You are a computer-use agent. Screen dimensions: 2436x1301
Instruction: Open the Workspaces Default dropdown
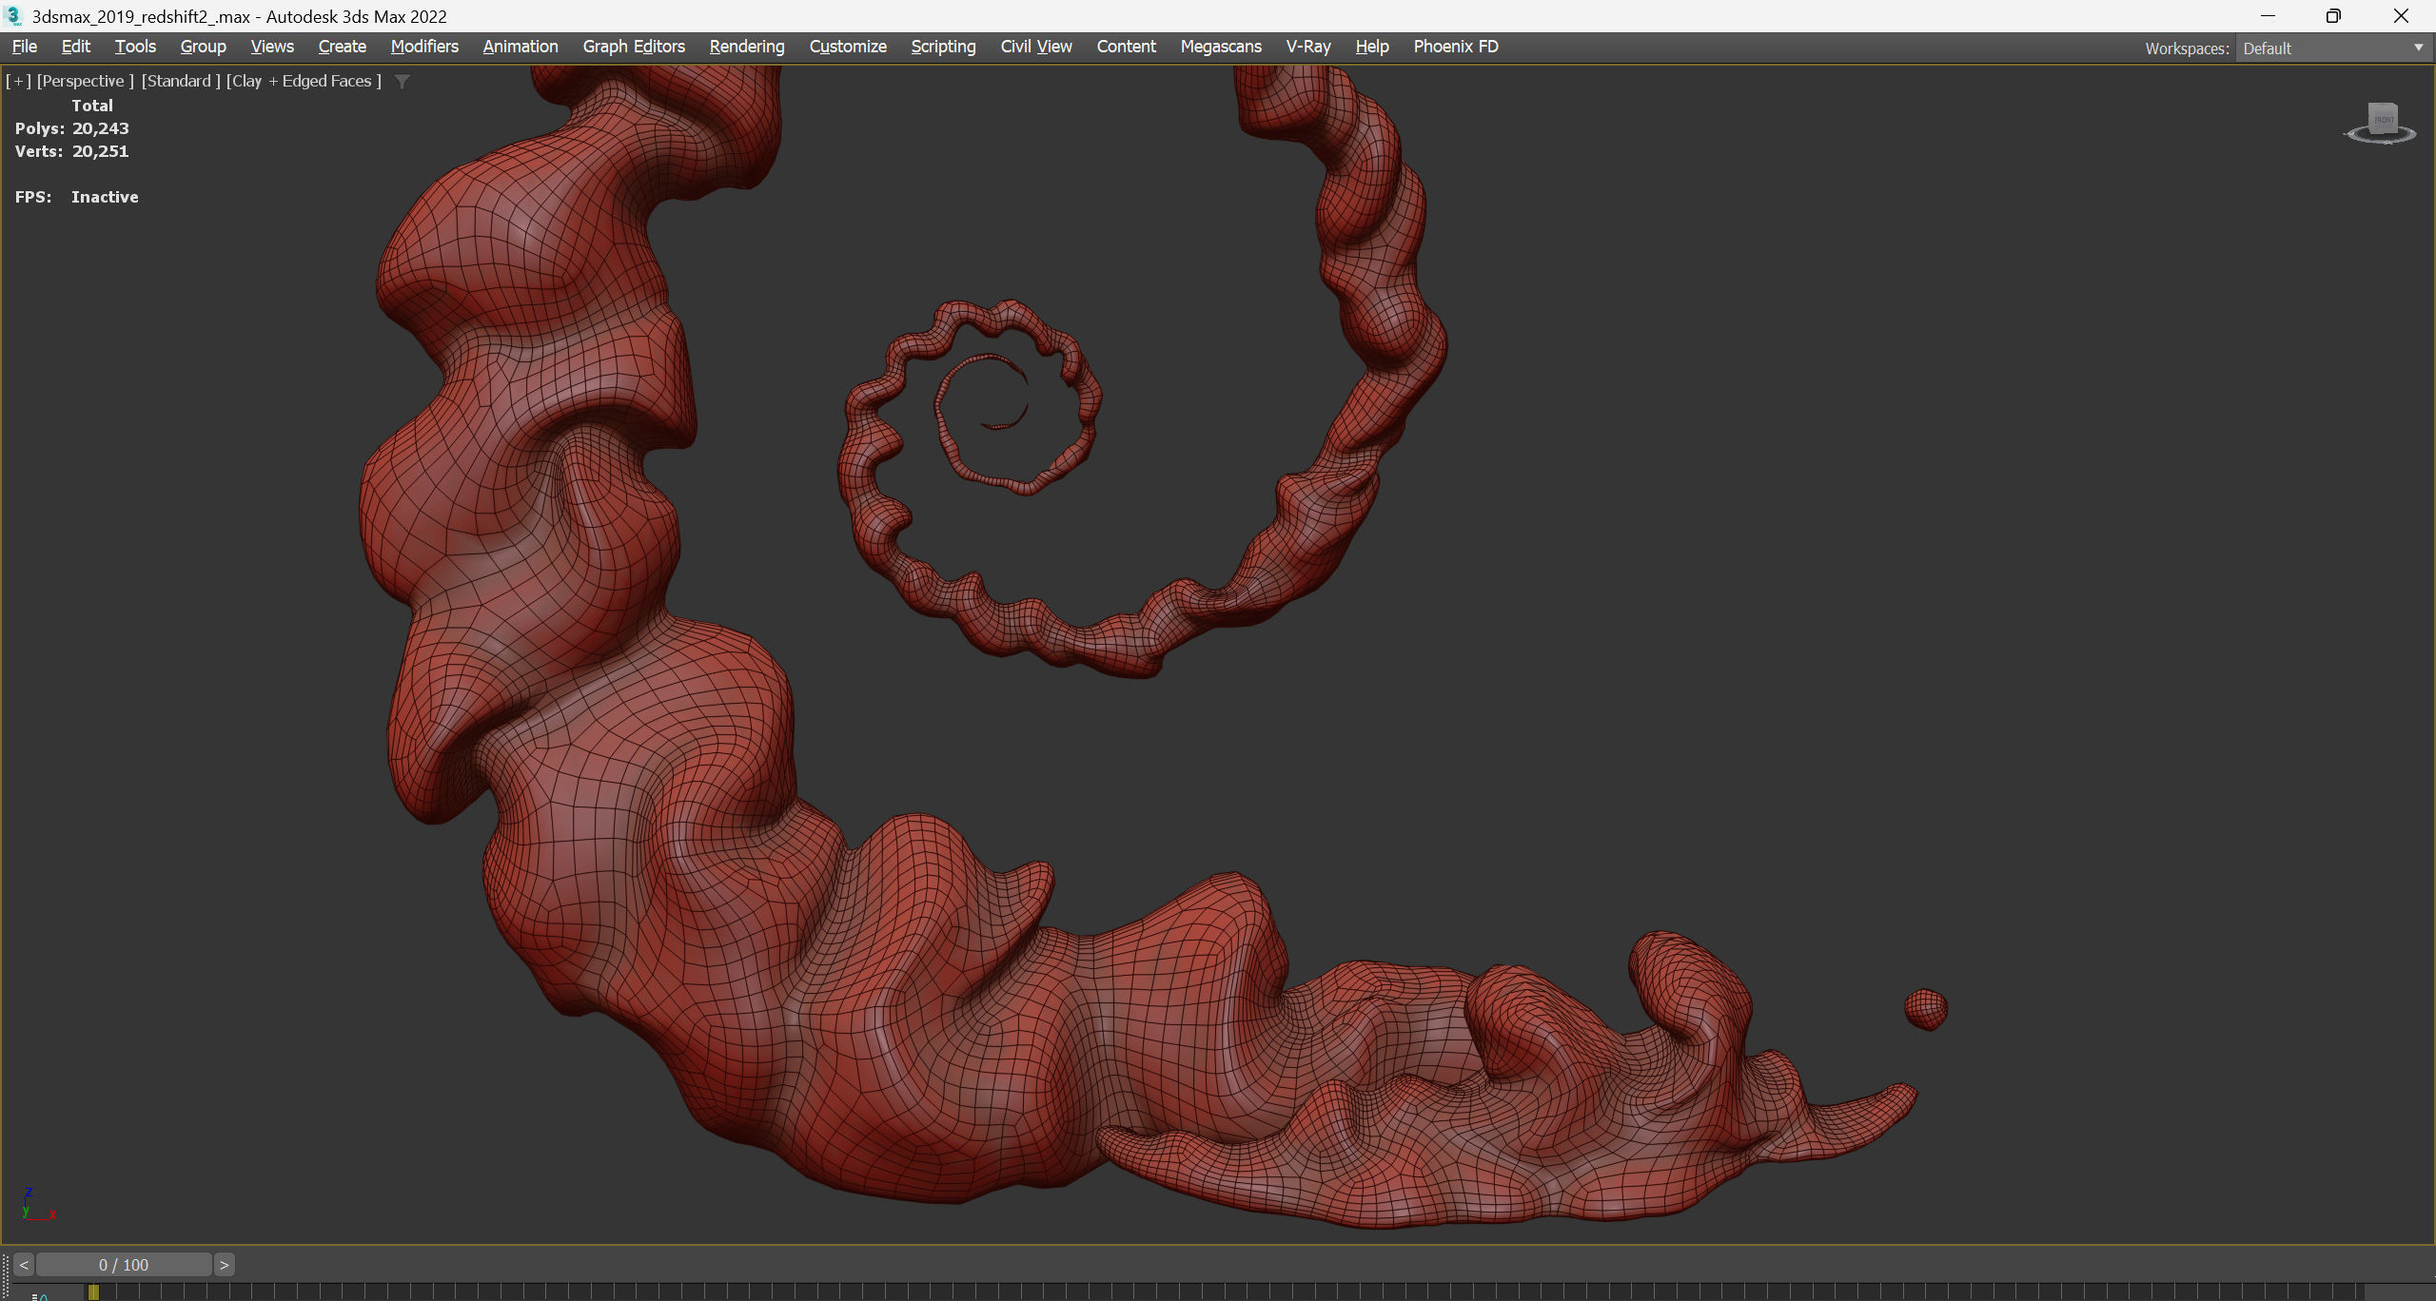[2331, 49]
